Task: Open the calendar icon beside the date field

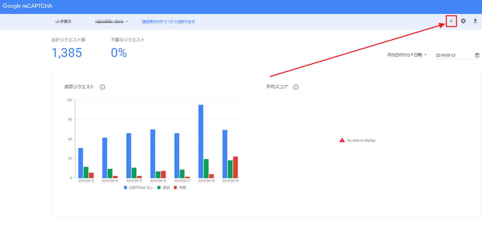Action: point(477,55)
